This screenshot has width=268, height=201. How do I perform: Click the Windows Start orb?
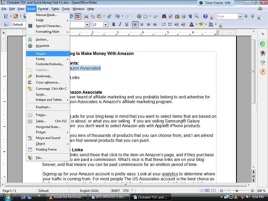point(7,197)
